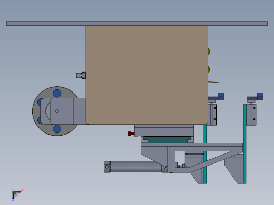This screenshot has height=205, width=274.
Task: Select the far-right teal vertical strip
Action: pos(244,144)
